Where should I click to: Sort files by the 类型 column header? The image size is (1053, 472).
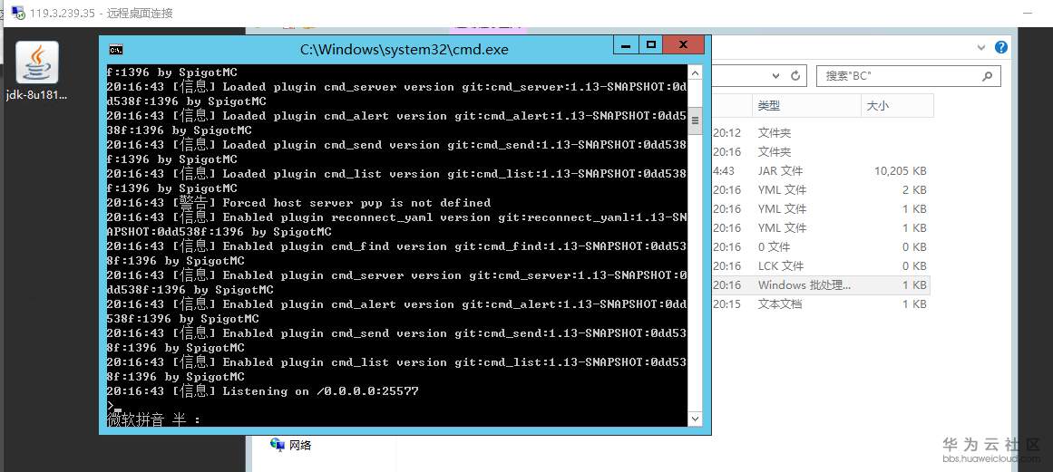(x=805, y=106)
